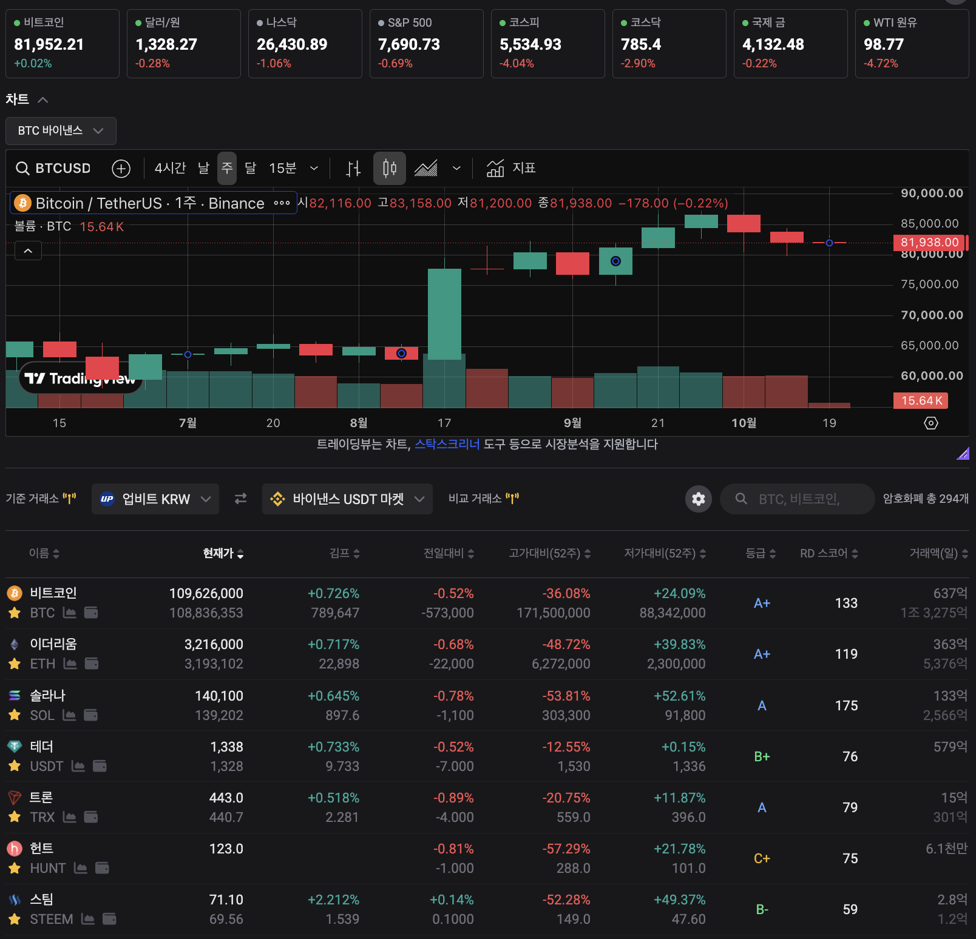Open BTCUSD symbol search
This screenshot has width=976, height=939.
(x=53, y=168)
